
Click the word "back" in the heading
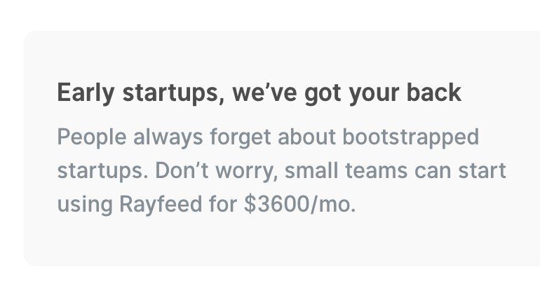434,93
